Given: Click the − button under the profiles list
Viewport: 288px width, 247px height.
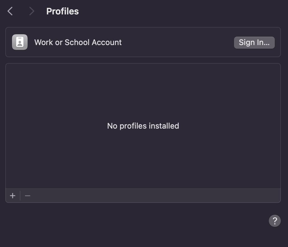Looking at the screenshot, I should click(28, 196).
